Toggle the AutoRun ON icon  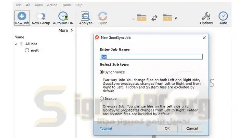(x=63, y=17)
